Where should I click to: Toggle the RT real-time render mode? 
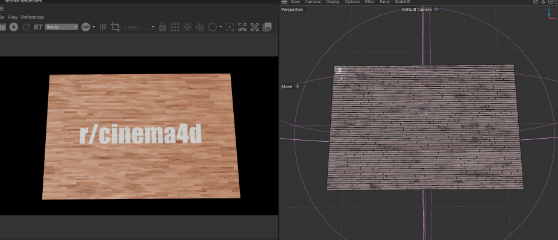coord(38,27)
